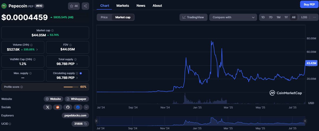
Task: Show Volume (24h) info icon
Action: click(31, 45)
